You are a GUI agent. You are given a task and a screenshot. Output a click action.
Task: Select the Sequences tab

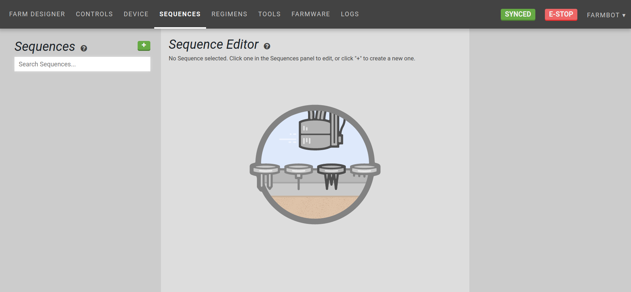pos(180,14)
